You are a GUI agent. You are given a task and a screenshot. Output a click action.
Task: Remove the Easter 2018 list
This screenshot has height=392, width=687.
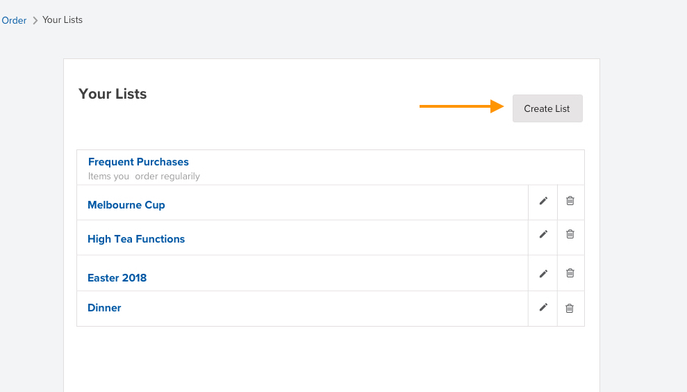[x=570, y=273]
